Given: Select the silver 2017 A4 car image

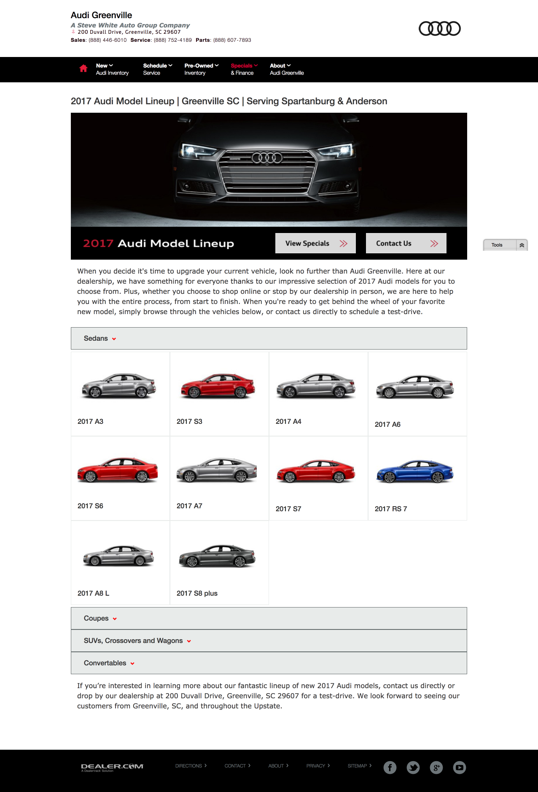Looking at the screenshot, I should coord(316,385).
